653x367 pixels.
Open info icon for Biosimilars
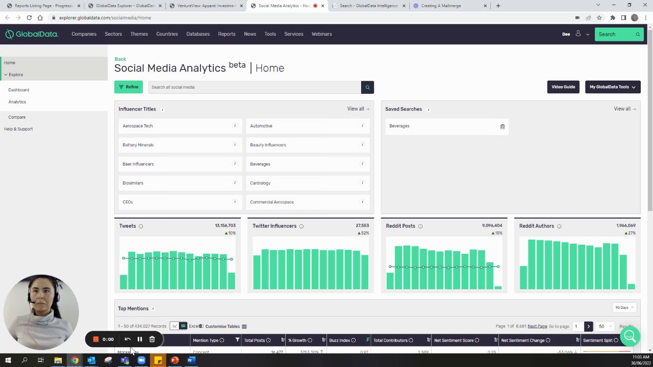235,182
